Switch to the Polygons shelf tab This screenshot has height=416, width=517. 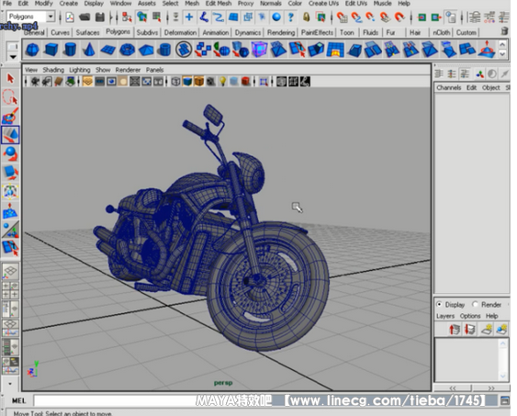tap(118, 31)
